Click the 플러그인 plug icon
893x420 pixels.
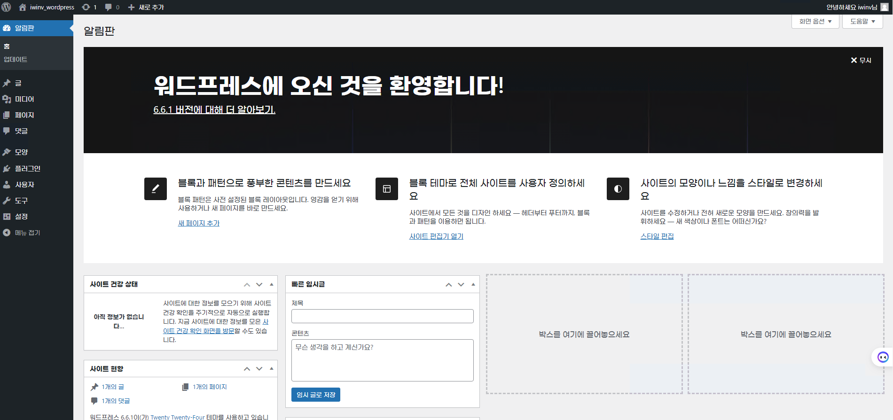click(x=7, y=169)
